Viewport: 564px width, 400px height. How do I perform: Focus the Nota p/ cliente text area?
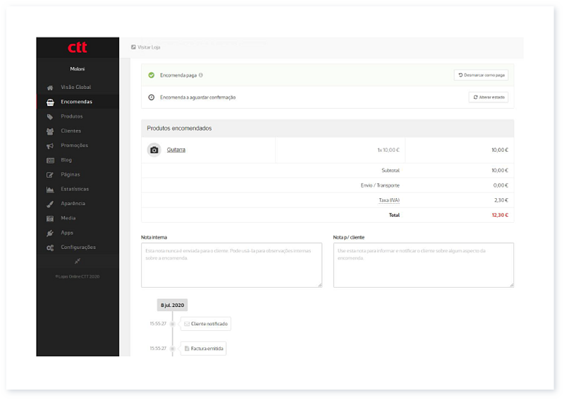pos(424,265)
